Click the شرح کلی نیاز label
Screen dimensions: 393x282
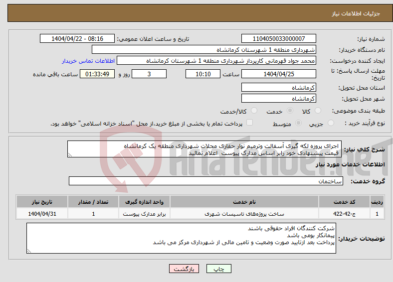tap(365, 149)
